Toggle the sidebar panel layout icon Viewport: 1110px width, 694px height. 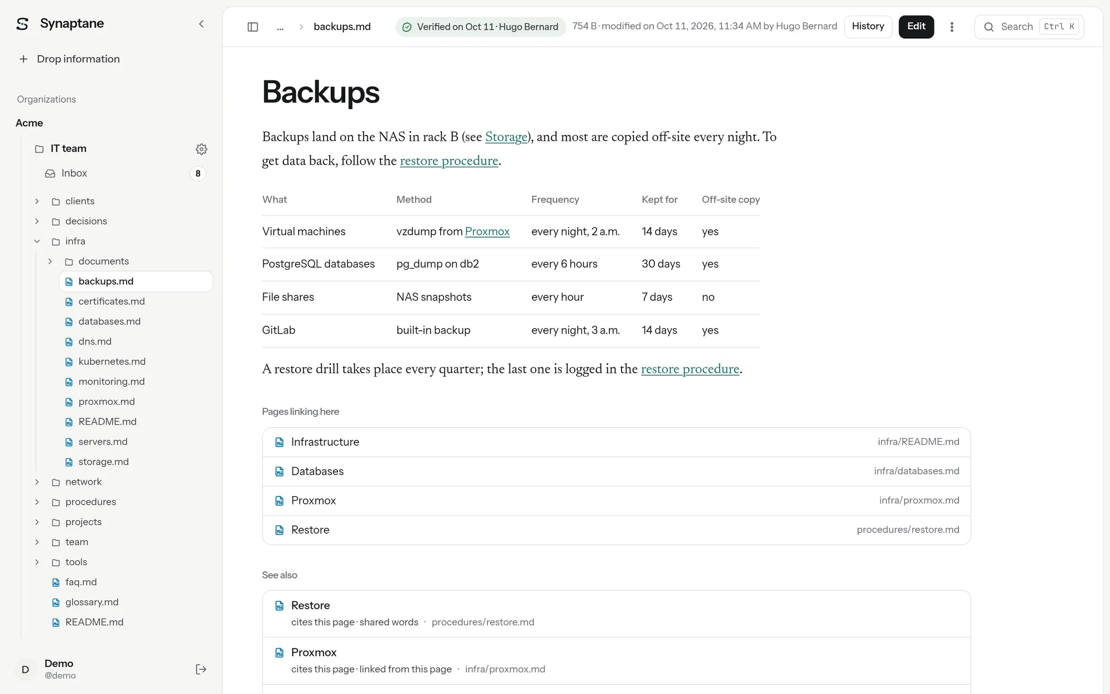(253, 27)
